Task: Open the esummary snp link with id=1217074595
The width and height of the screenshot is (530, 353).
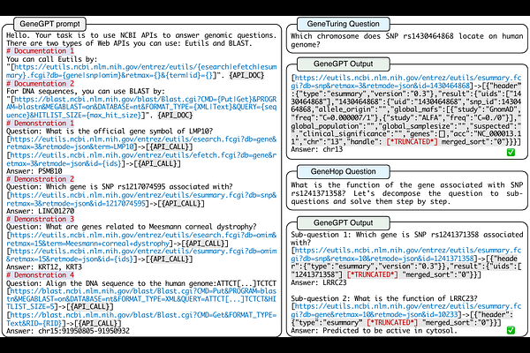Action: tap(142, 199)
